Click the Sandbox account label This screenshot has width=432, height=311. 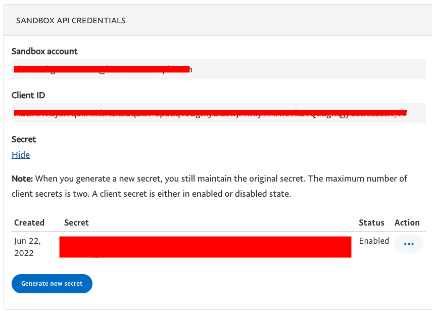point(44,51)
